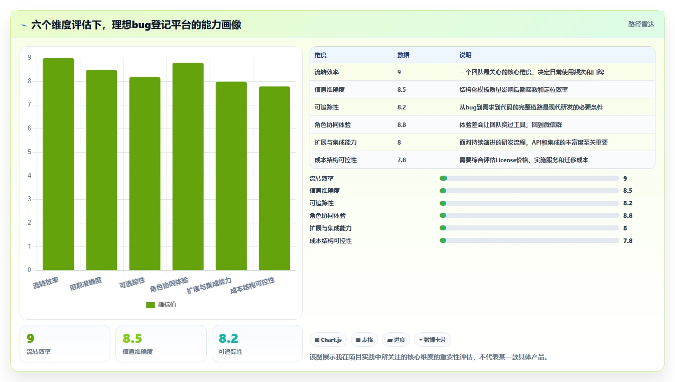The width and height of the screenshot is (675, 382).
Task: Click description 结构化模板质量影响后期筛数和定位效率
Action: [513, 90]
